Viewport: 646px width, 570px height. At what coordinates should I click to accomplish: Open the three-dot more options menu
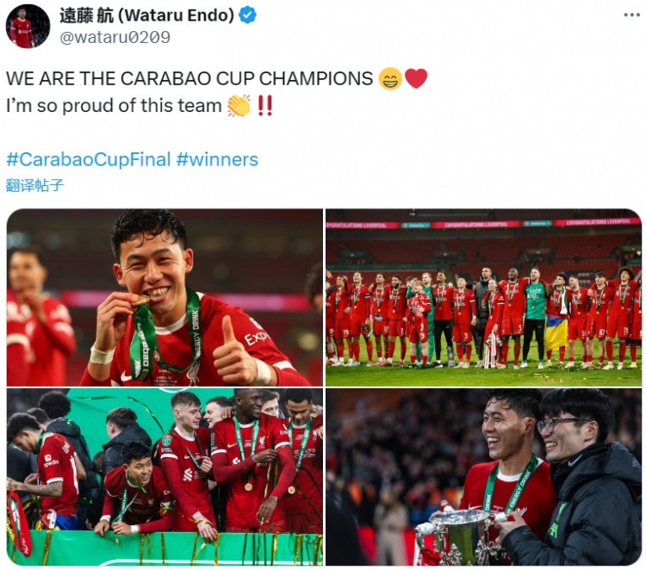pos(631,15)
